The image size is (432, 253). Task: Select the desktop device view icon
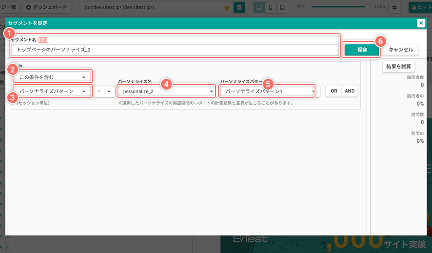pyautogui.click(x=259, y=7)
